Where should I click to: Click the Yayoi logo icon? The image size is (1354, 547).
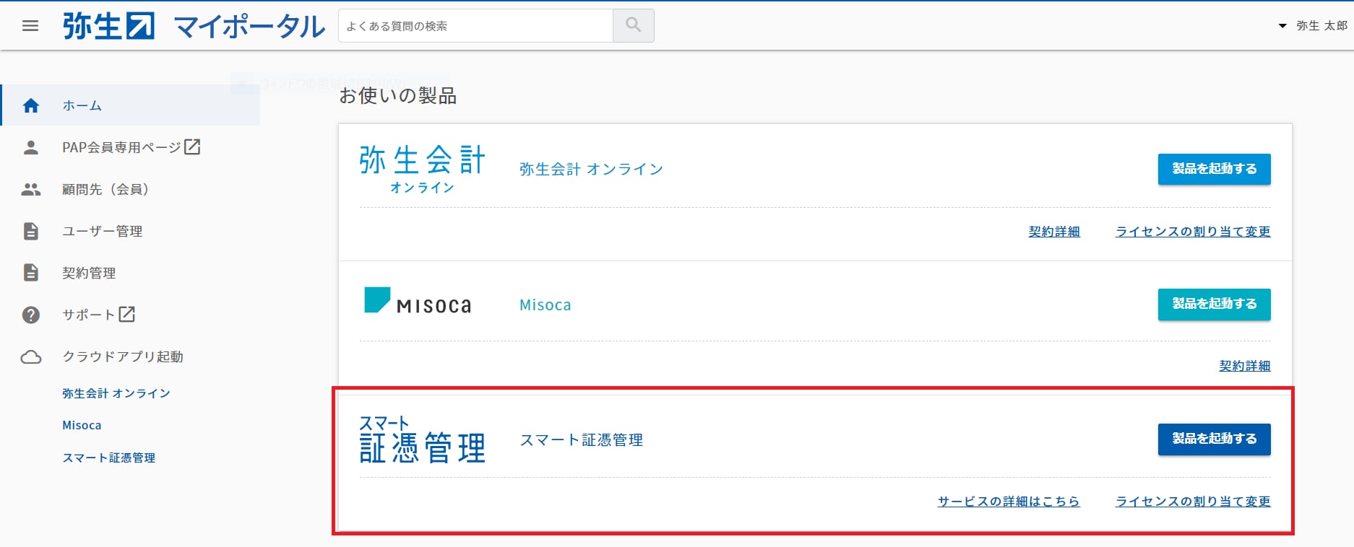[108, 26]
